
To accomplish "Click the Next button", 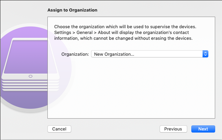I will click(x=203, y=129).
